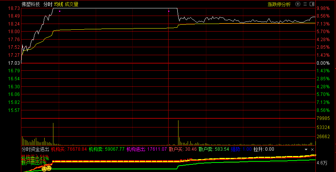The width and height of the screenshot is (336, 172).
Task: Click the right smiley face signal marker
Action: [49, 168]
